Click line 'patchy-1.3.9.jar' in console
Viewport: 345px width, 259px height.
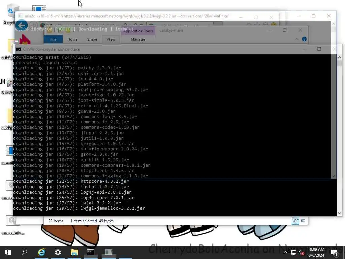pos(67,68)
